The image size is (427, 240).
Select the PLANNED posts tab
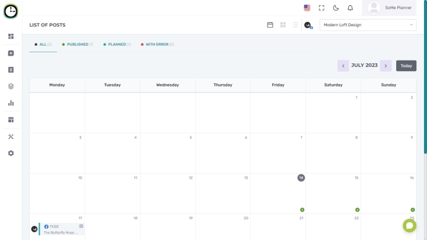click(x=117, y=44)
